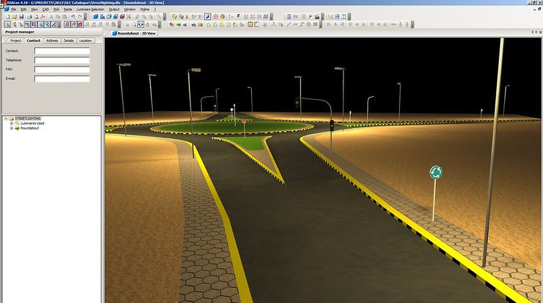The width and height of the screenshot is (543, 303).
Task: Expand the Luminaires Used tree node
Action: point(12,123)
